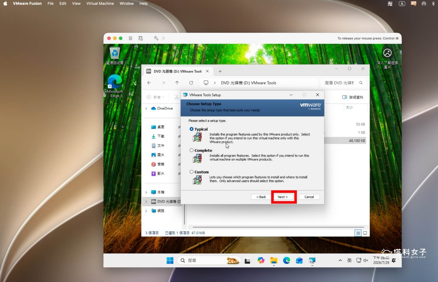Toggle the 詳細資料 details pane
Viewport: 438px width, 282px height.
pyautogui.click(x=353, y=97)
